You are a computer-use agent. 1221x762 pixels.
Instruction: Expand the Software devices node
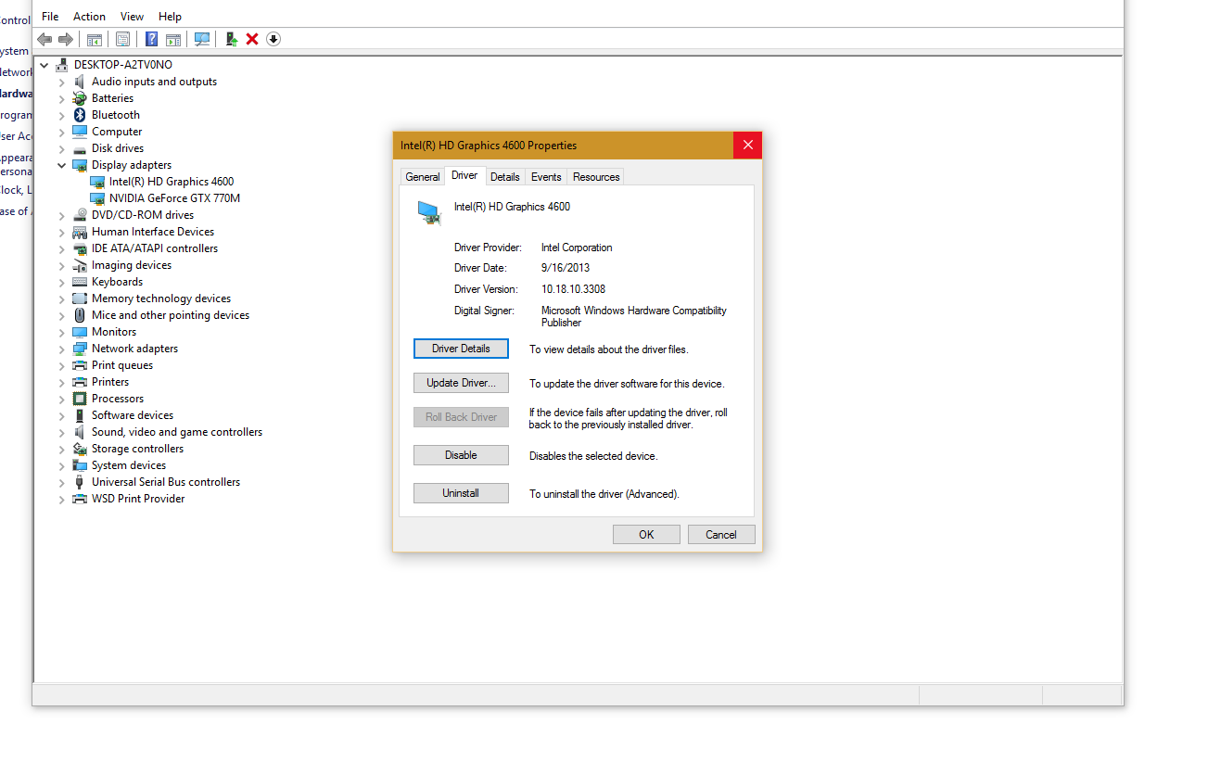(62, 415)
